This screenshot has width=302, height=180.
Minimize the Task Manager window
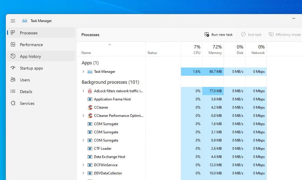click(294, 18)
